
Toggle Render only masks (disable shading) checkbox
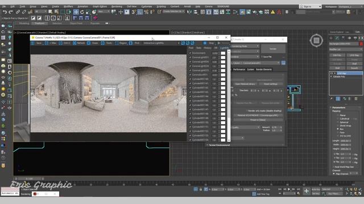pos(247,111)
